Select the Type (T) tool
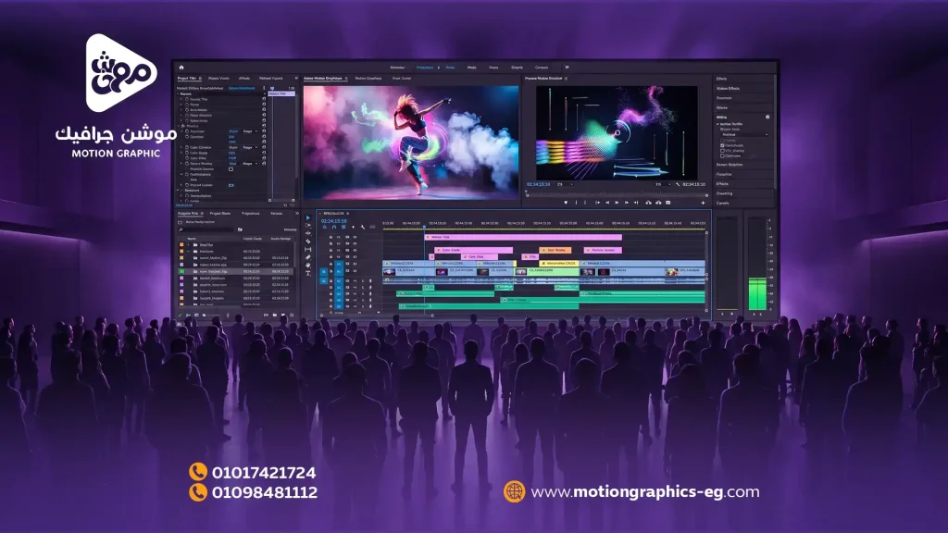The width and height of the screenshot is (948, 533). click(x=307, y=273)
